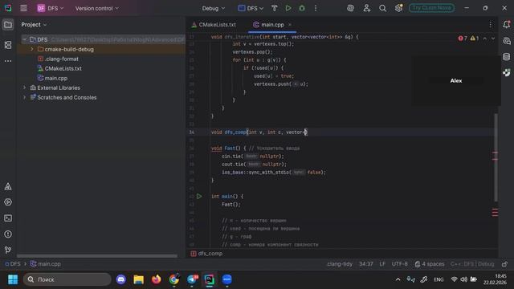514x289 pixels.
Task: Click the editor vertical scrollbar
Action: tap(496, 157)
